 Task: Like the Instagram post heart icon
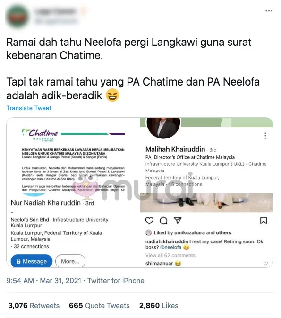[x=149, y=221]
